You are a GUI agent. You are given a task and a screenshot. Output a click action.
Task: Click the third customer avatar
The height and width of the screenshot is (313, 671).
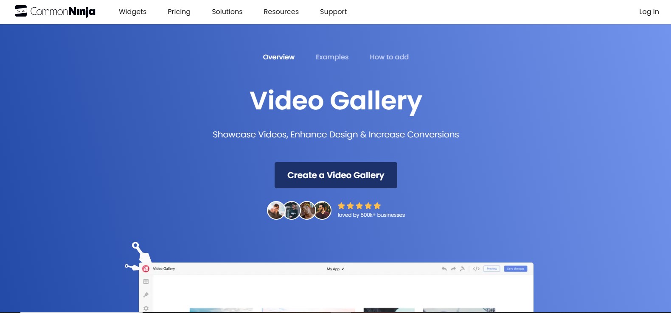(x=307, y=210)
